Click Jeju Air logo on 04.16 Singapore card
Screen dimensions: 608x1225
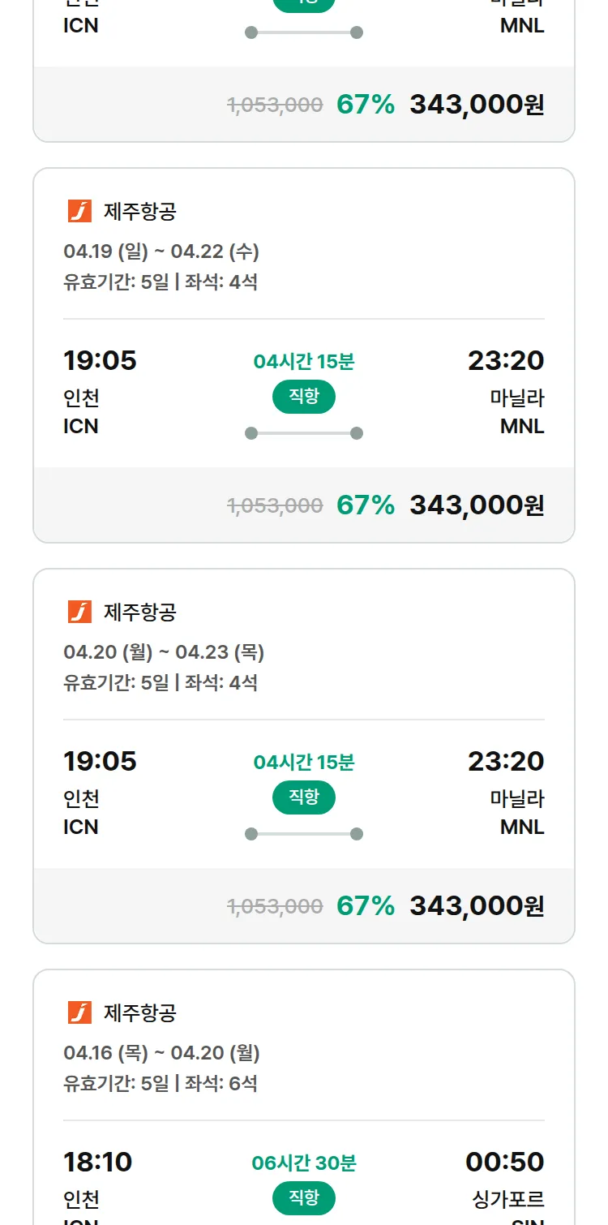tap(79, 1012)
